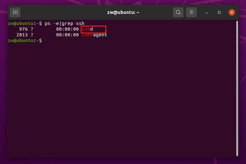Click the PID 2013
This screenshot has height=164, width=246.
[22, 35]
